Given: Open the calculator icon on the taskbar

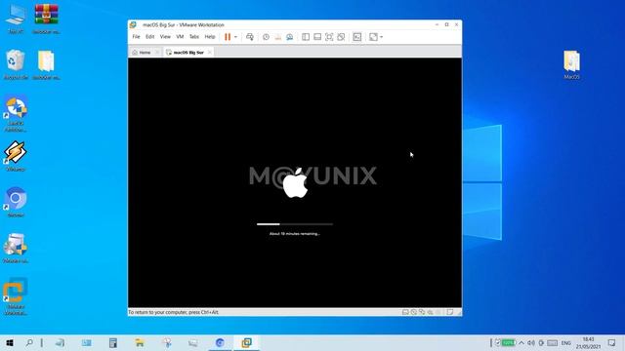Looking at the screenshot, I should [113, 342].
